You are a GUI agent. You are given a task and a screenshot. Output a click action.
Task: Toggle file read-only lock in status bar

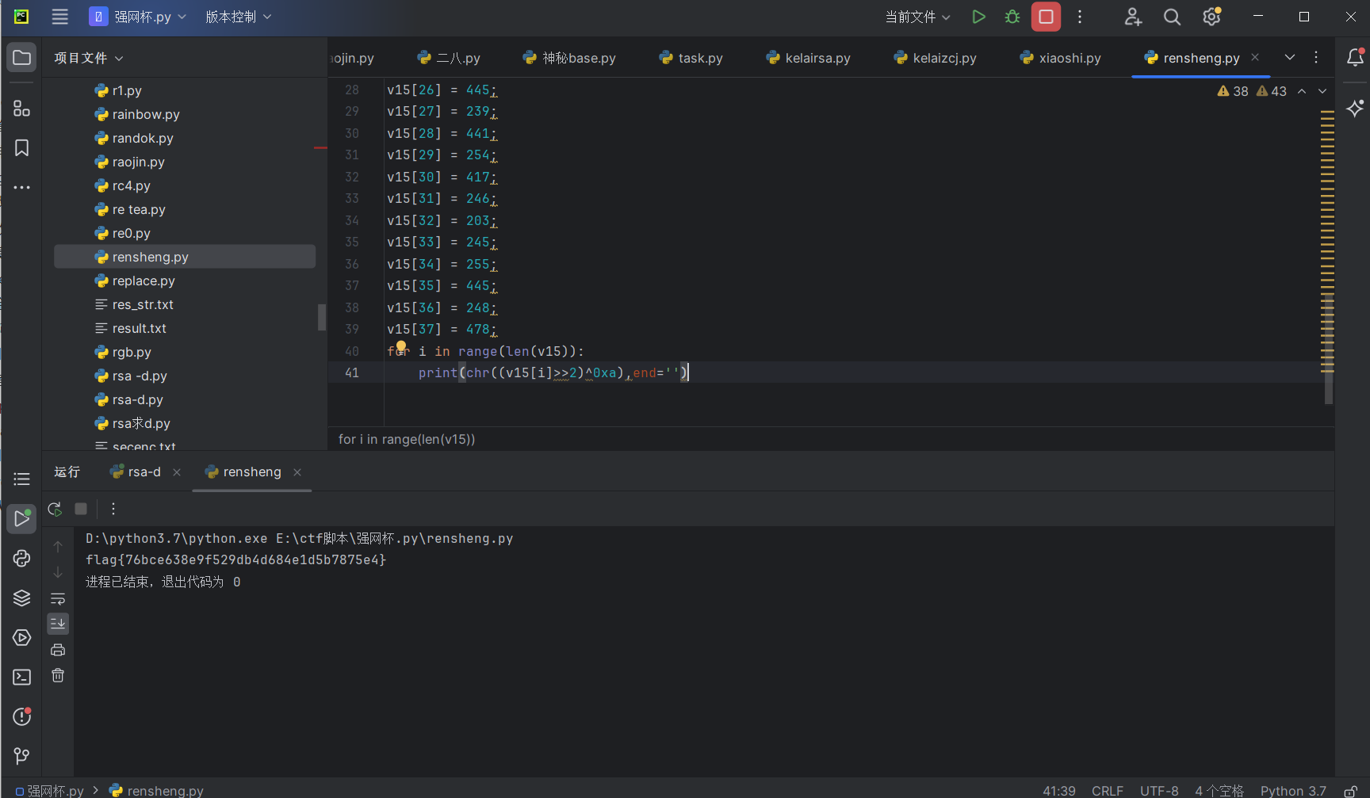tap(1350, 791)
